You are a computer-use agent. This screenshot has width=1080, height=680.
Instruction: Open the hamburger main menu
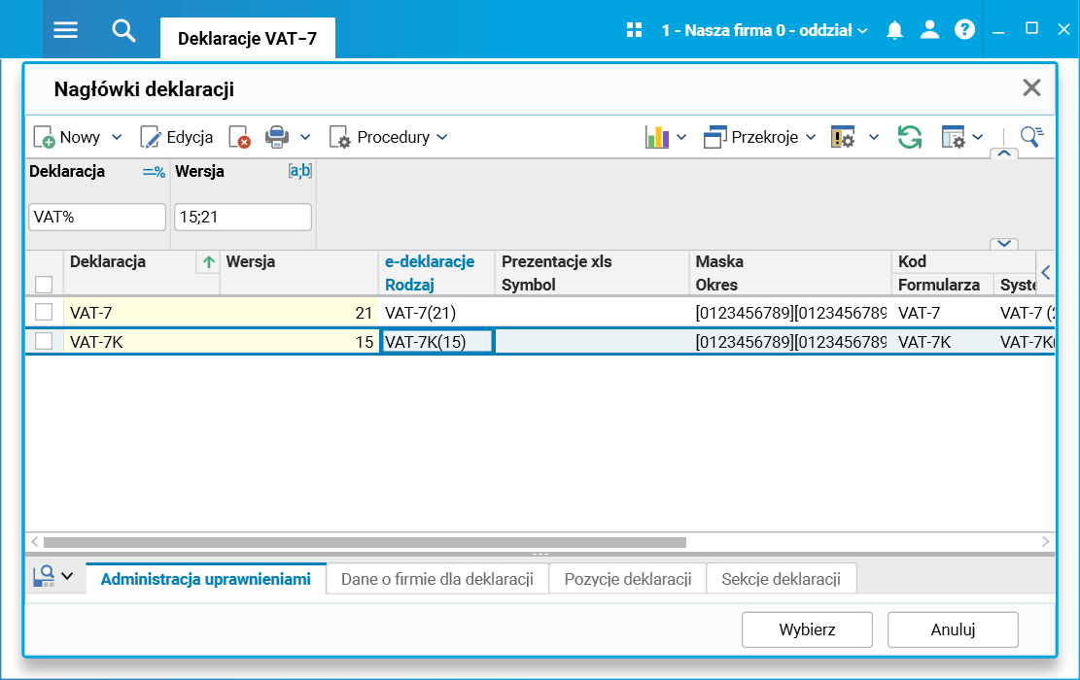click(65, 30)
